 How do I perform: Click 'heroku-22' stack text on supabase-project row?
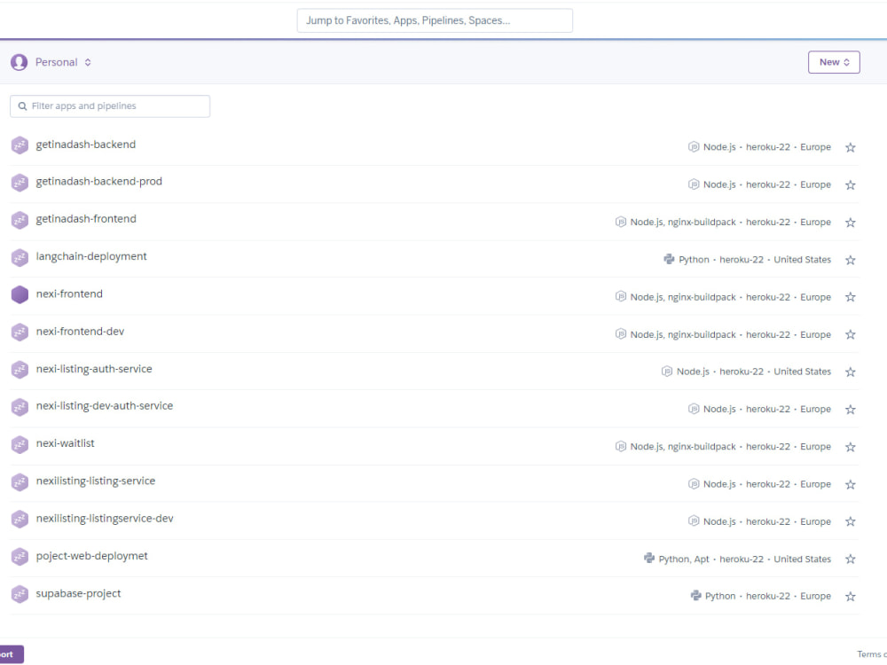(767, 596)
